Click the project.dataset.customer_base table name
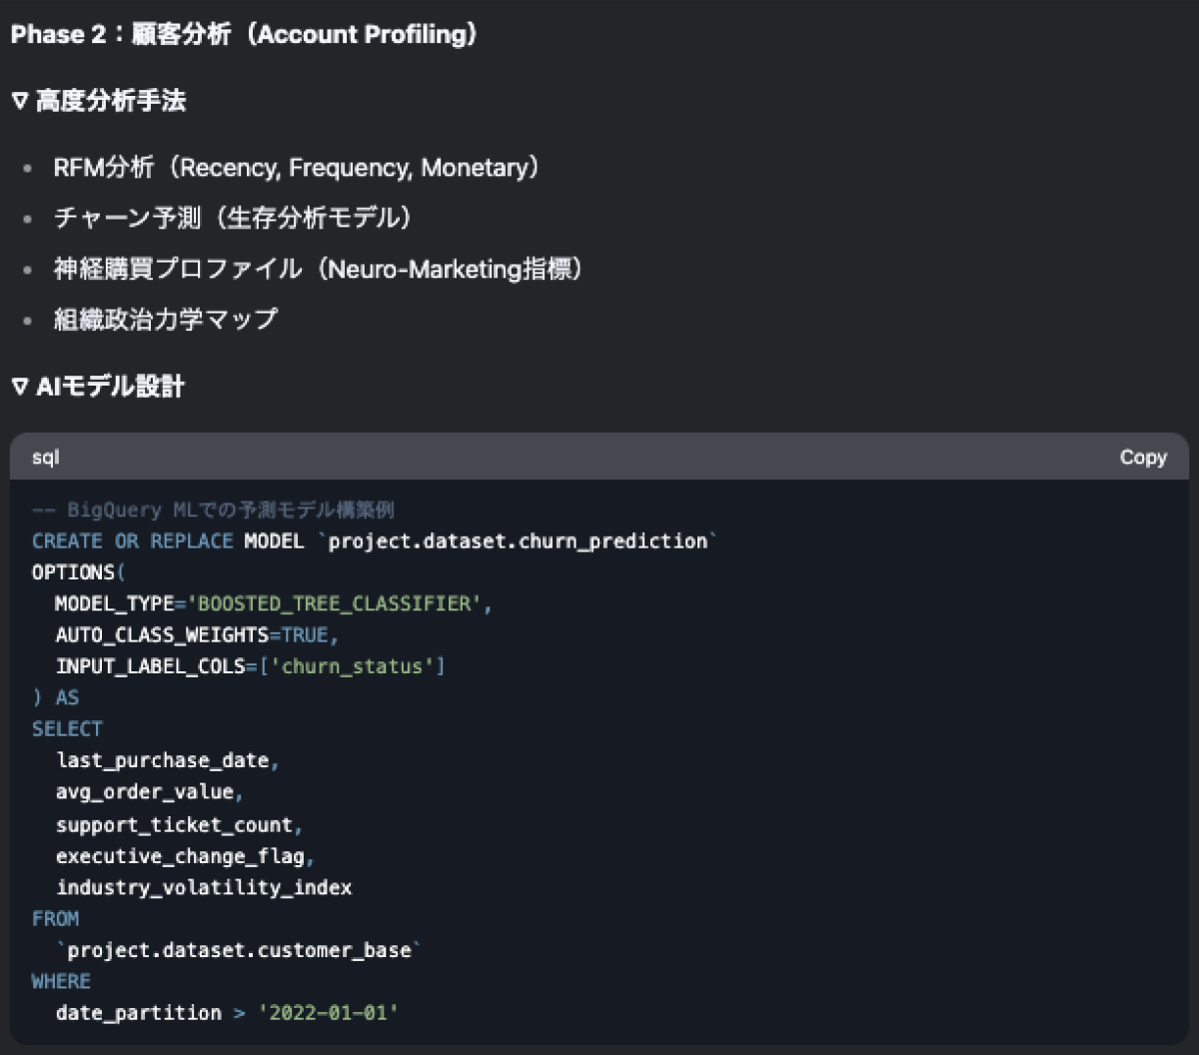The width and height of the screenshot is (1199, 1055). (x=238, y=950)
